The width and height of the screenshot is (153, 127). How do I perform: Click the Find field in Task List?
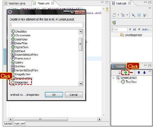pos(120,29)
